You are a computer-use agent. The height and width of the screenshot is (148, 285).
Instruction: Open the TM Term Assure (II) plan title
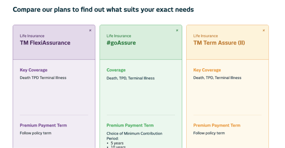click(x=219, y=43)
